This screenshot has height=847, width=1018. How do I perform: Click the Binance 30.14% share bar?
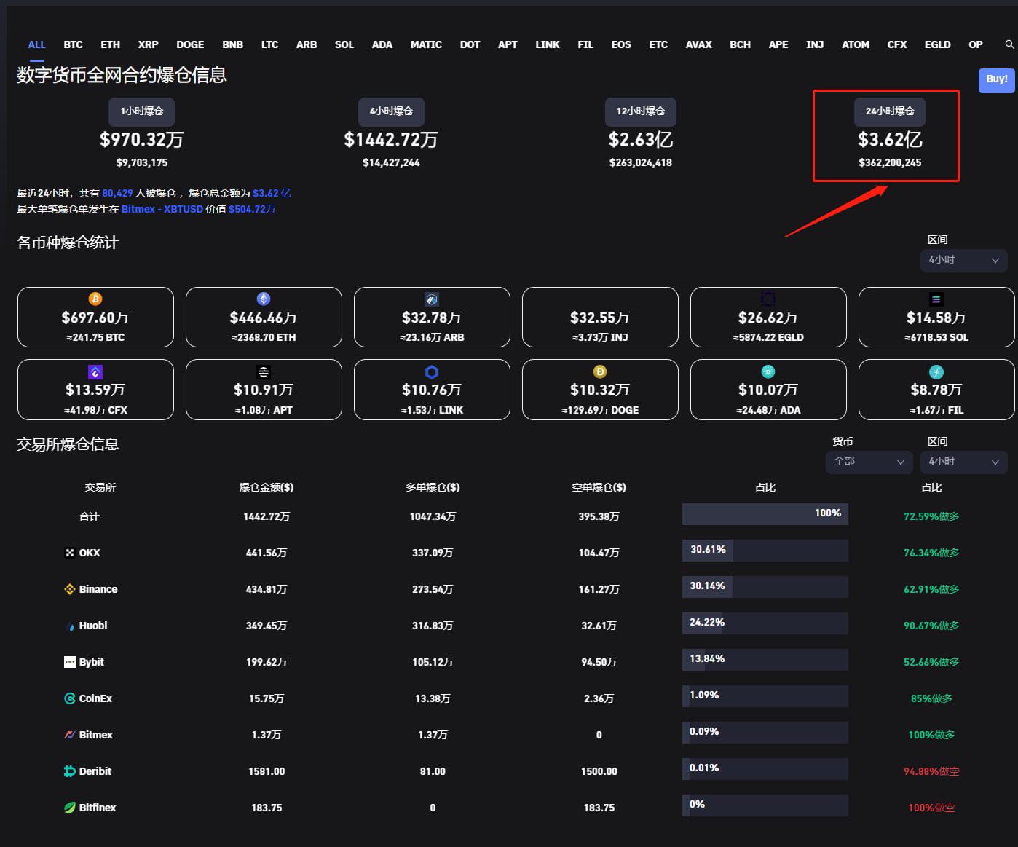point(765,587)
